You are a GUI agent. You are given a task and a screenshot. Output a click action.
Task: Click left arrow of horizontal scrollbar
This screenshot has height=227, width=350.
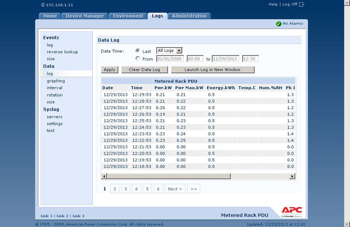[x=104, y=176]
